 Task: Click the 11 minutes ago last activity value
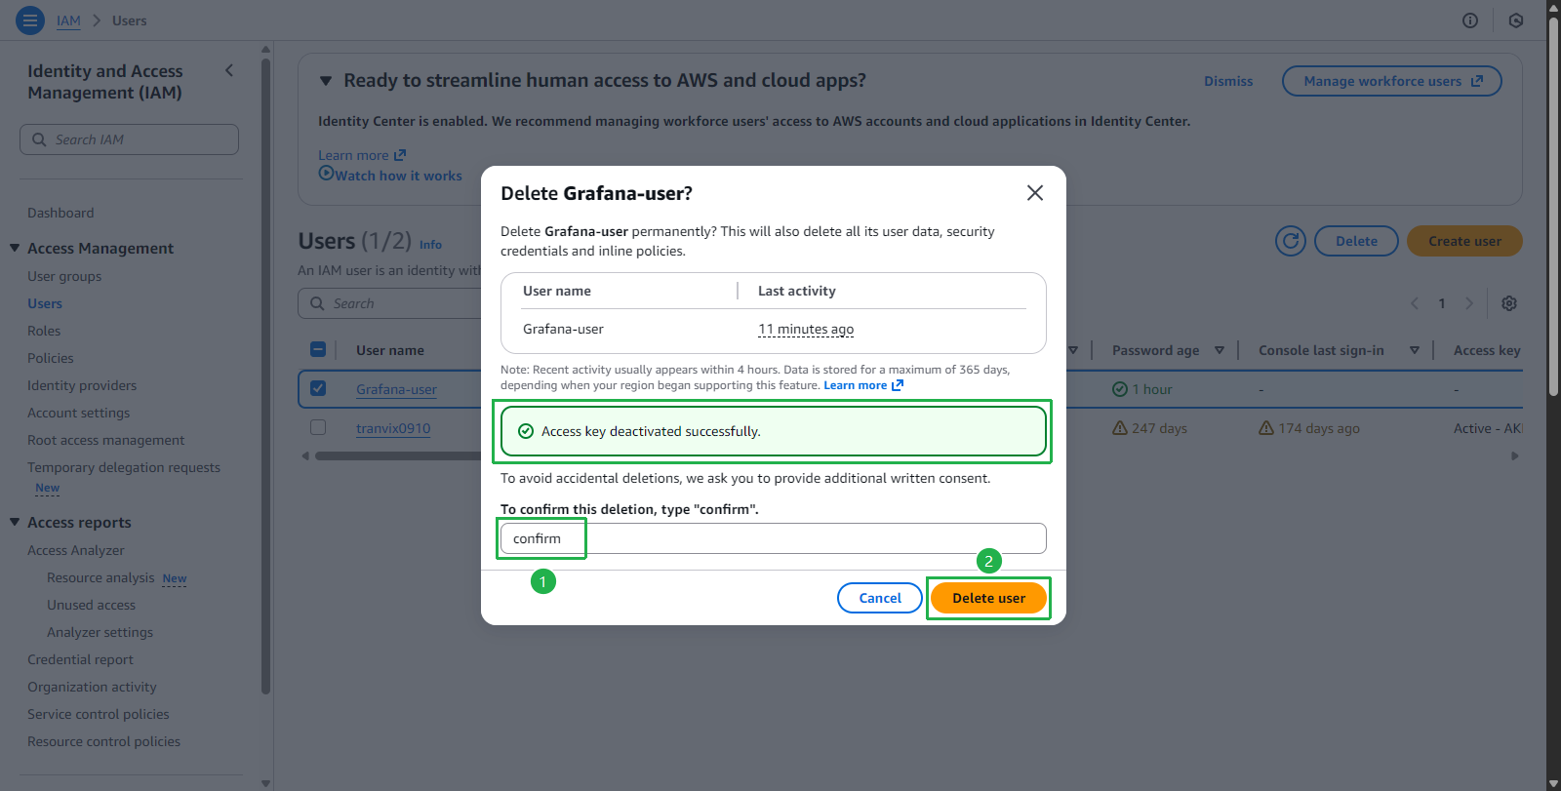(806, 329)
